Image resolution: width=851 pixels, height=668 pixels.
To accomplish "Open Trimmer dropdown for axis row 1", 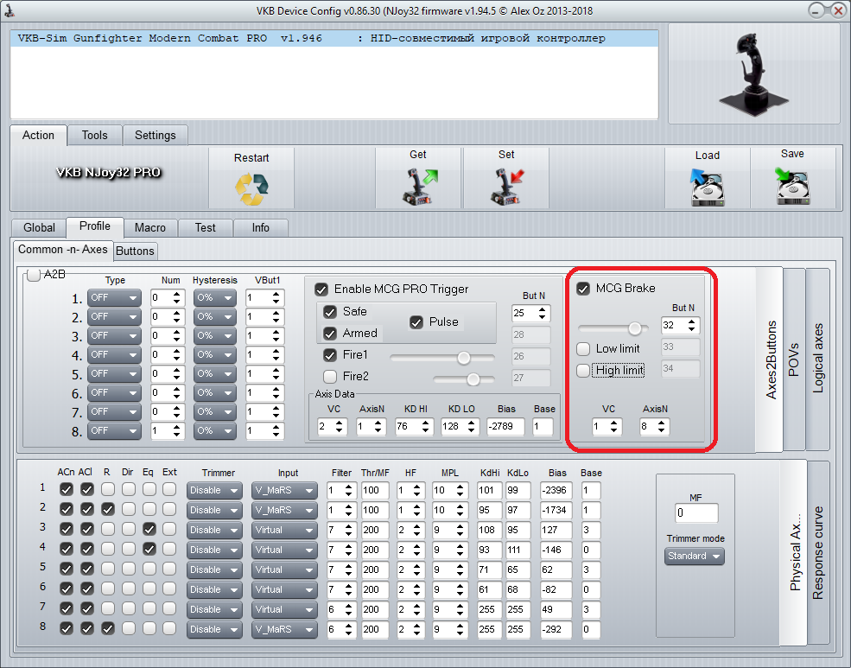I will (x=214, y=491).
